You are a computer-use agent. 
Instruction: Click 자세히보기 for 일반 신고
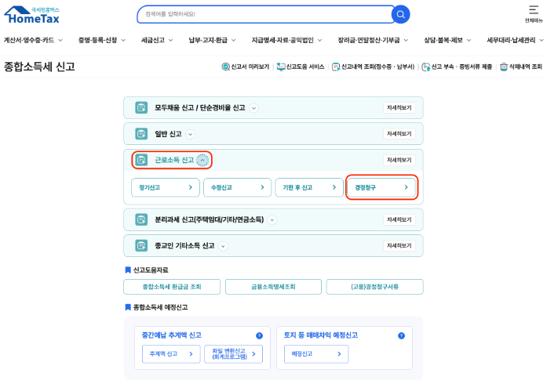point(399,134)
